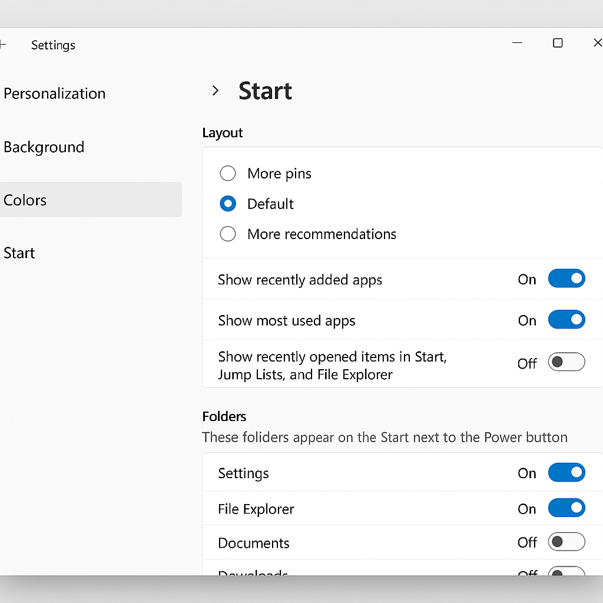Image resolution: width=603 pixels, height=603 pixels.
Task: Select the More pins layout option
Action: pos(228,174)
